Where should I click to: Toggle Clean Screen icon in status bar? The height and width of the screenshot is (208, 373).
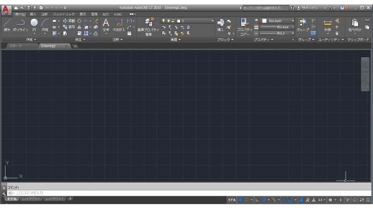coord(361,200)
